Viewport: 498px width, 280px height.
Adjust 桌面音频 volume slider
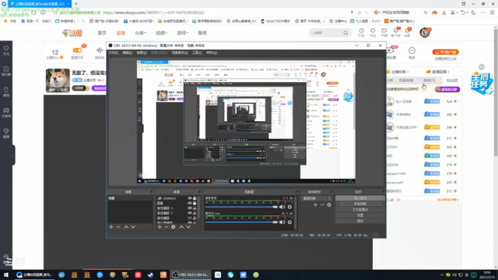coord(242,207)
